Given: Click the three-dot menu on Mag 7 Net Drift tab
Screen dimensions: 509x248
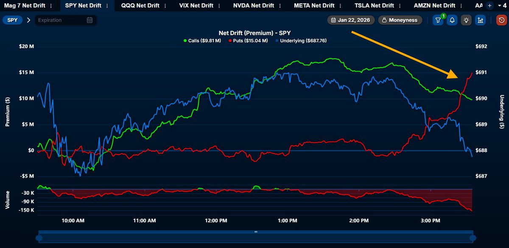Looking at the screenshot, I should 51,6.
